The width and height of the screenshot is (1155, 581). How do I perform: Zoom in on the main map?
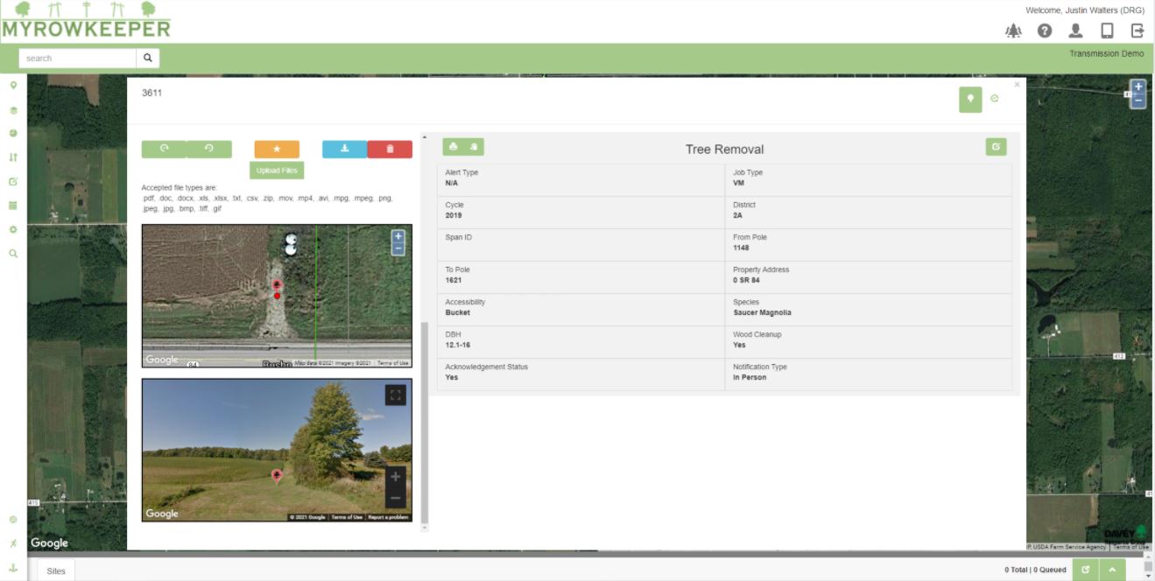pos(1137,87)
